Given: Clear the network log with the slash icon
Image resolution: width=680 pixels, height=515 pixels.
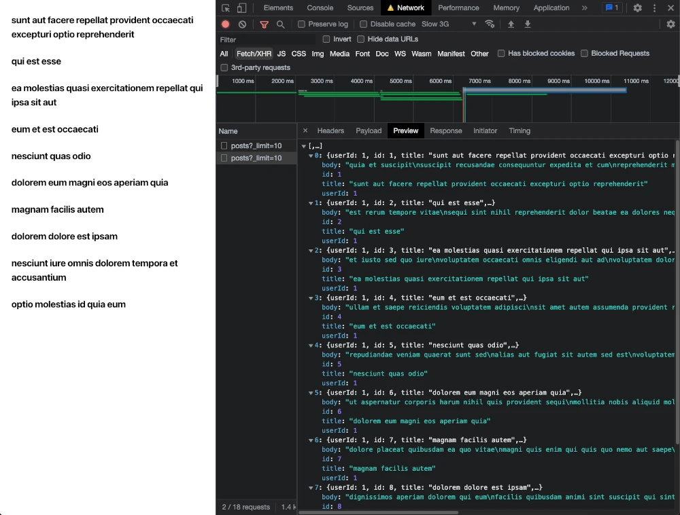Looking at the screenshot, I should (x=242, y=23).
